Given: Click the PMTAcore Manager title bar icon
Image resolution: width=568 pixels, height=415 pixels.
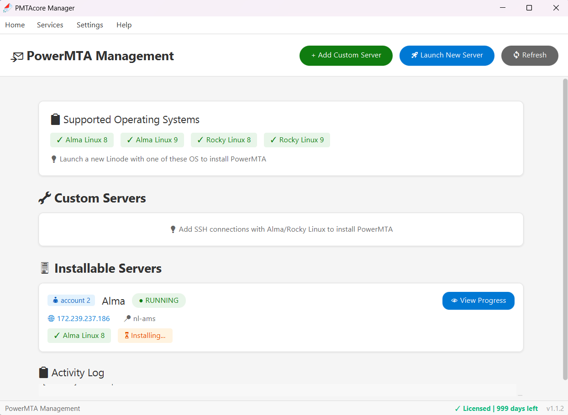Looking at the screenshot, I should click(7, 7).
